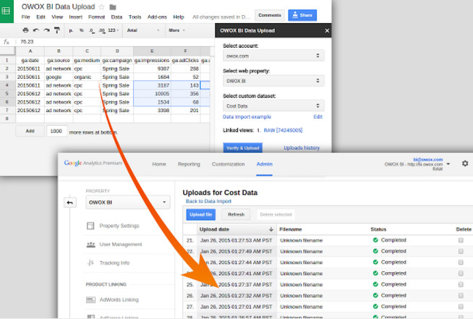Click the Tracking Info js icon
Viewport: 473px width, 319px height.
point(90,263)
